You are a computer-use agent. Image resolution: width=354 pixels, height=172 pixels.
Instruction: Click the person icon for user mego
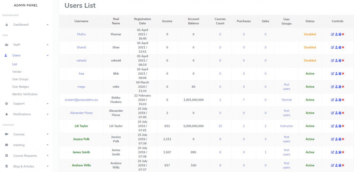pyautogui.click(x=336, y=87)
